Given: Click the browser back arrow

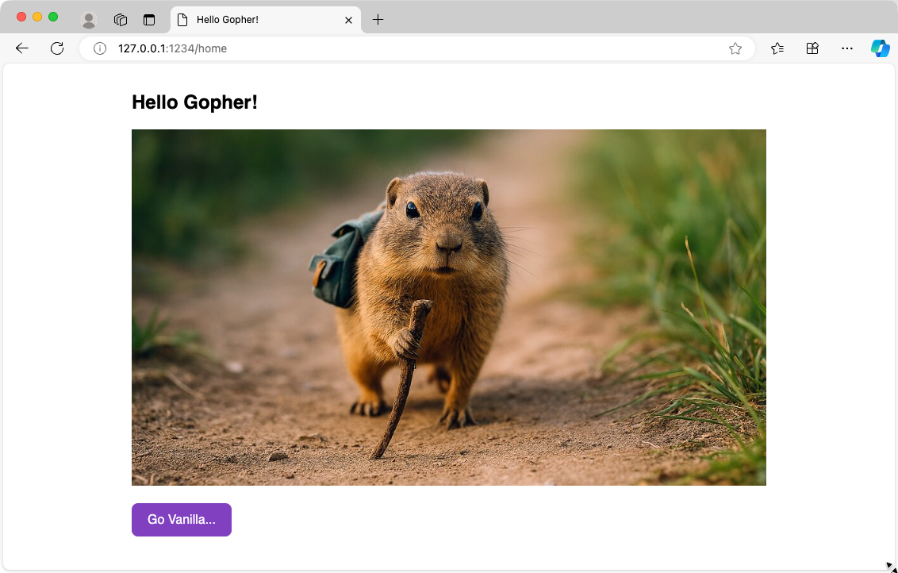Looking at the screenshot, I should tap(21, 48).
